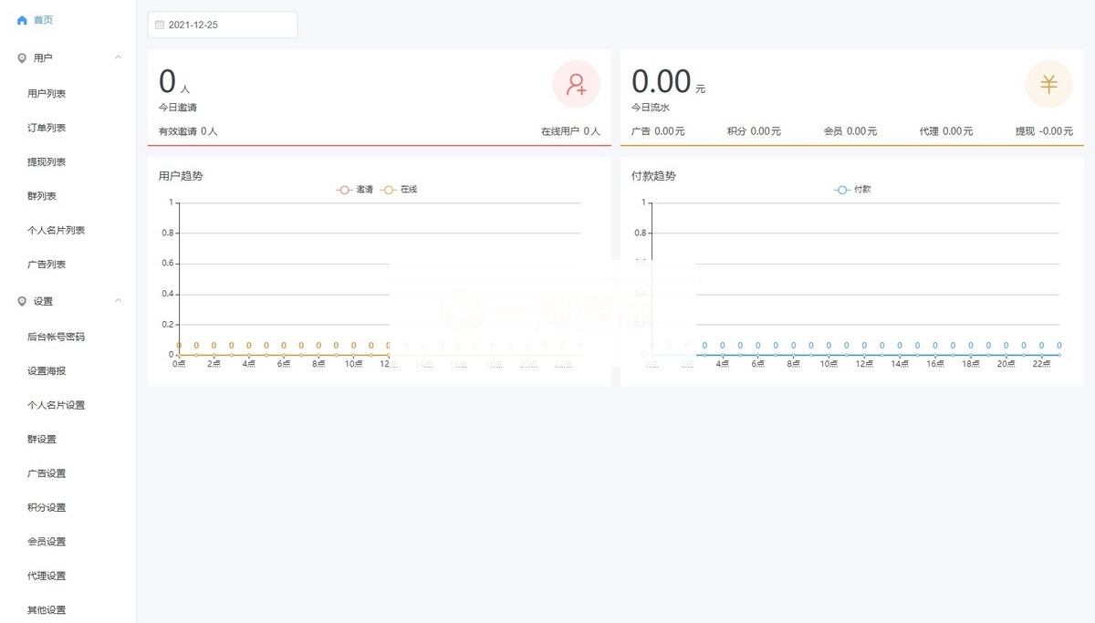Open 设置海报 settings page
1095x623 pixels.
pos(47,371)
